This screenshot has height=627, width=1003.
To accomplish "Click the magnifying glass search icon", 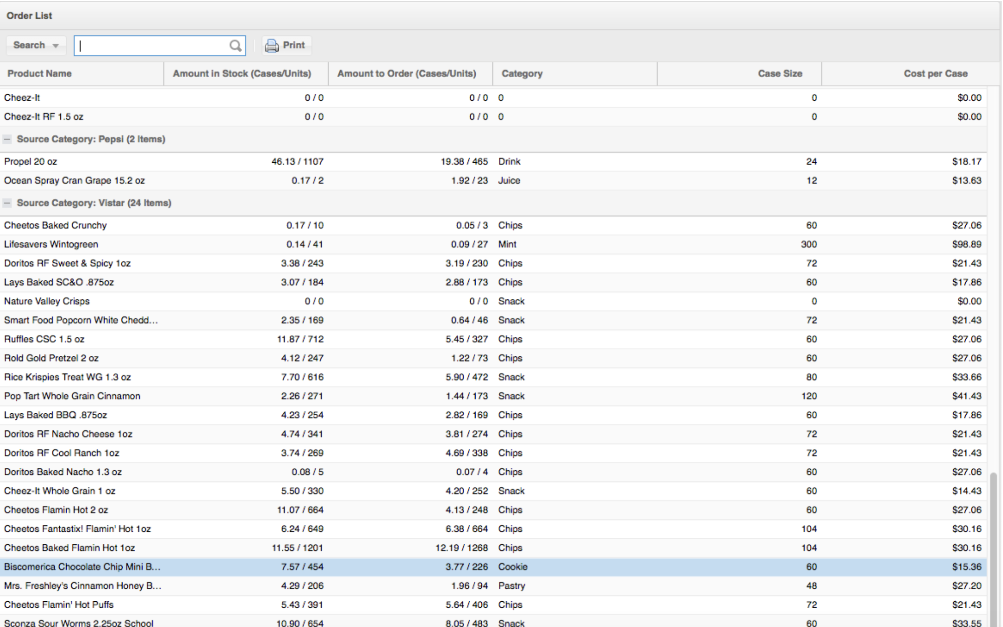I will (235, 46).
